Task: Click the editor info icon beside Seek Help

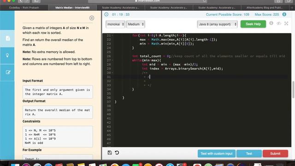Action: pyautogui.click(x=271, y=23)
